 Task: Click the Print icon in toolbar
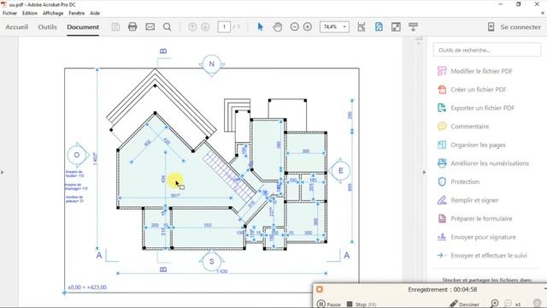(x=132, y=27)
